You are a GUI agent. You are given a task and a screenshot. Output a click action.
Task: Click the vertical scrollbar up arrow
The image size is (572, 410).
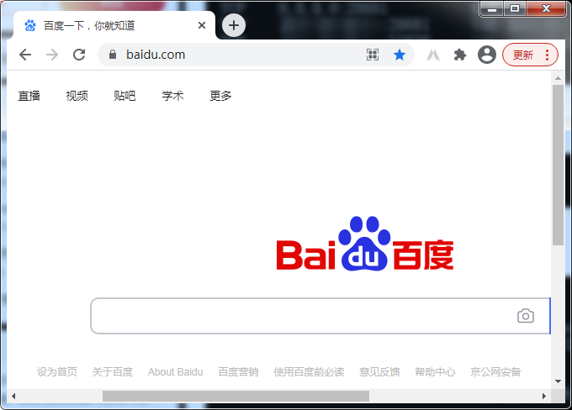coord(558,78)
